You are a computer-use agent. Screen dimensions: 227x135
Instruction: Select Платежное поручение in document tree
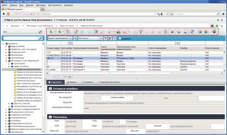click(26, 81)
